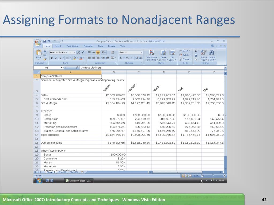The width and height of the screenshot is (274, 205).
Task: Click the Orientation text rotation icon
Action: tap(103, 52)
